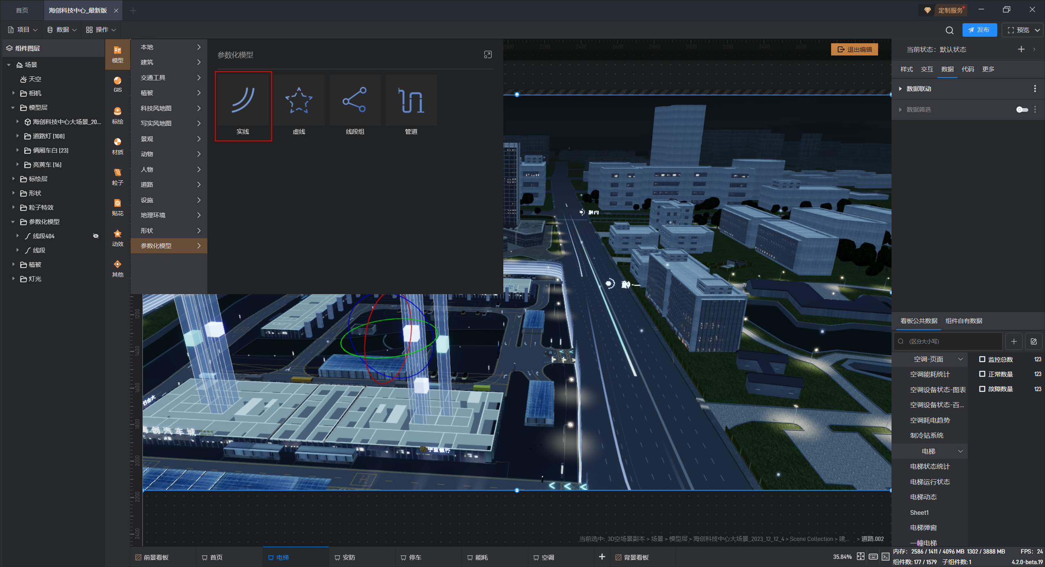Click the 退出编辑 exit edit button
Screen dimensions: 1045x567
(x=854, y=49)
